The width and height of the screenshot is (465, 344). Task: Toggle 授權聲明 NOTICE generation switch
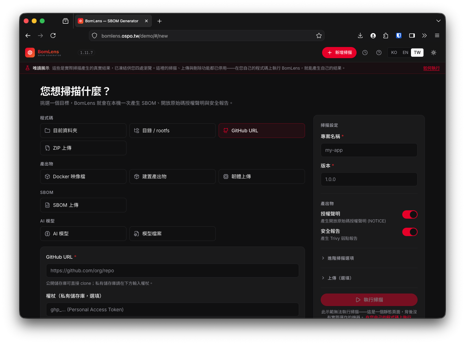point(410,214)
